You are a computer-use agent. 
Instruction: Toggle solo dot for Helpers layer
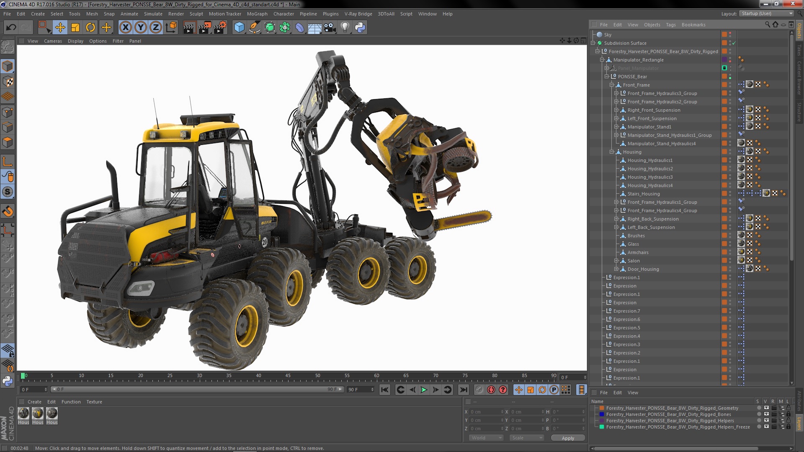pos(759,421)
